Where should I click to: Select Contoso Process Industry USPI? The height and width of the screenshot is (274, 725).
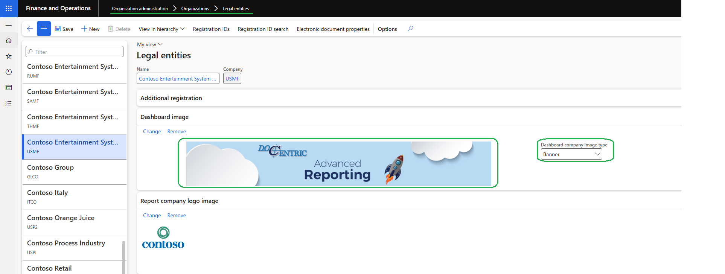click(x=72, y=247)
